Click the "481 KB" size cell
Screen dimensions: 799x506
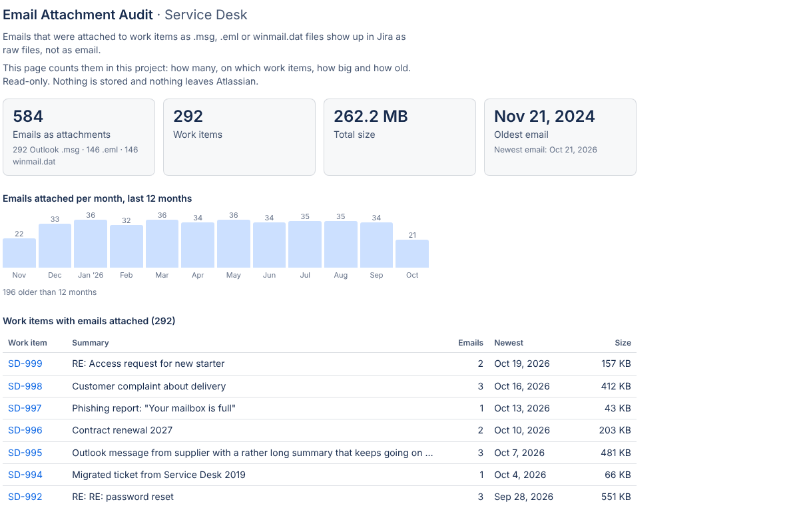coord(616,453)
